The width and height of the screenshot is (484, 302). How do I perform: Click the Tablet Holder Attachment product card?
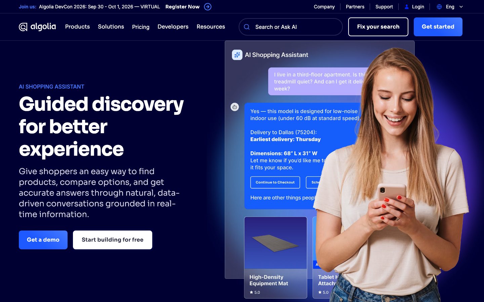(325, 257)
